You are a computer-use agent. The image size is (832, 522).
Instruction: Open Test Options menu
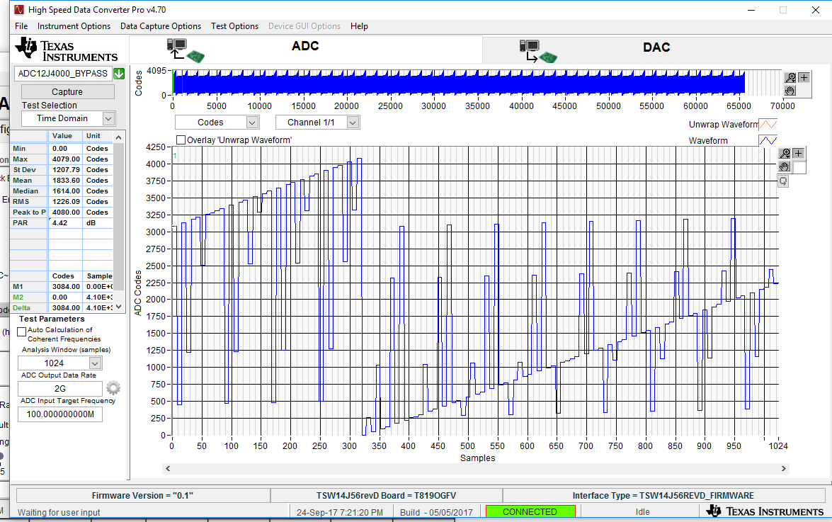pos(234,26)
